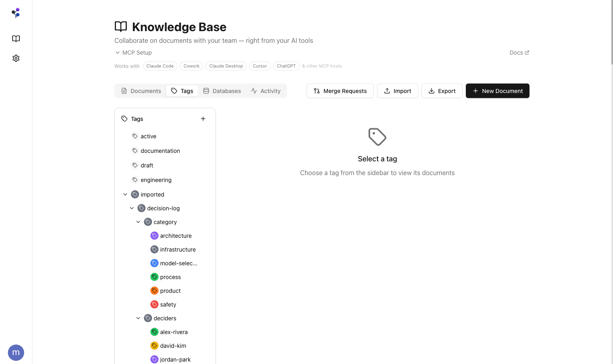
Task: Open Settings via the gear icon
Action: (16, 58)
